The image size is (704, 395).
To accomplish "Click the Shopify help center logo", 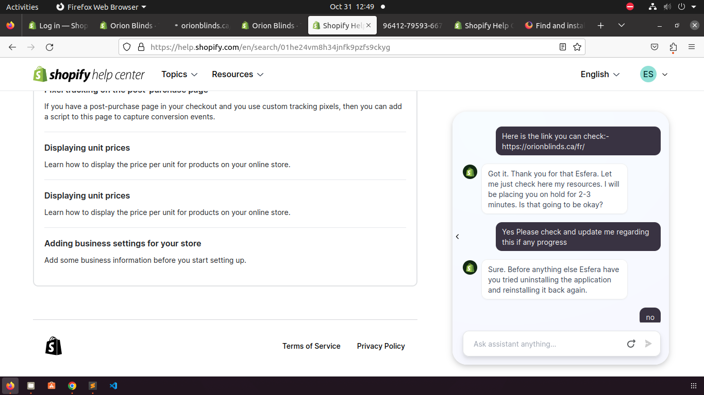I will (x=89, y=75).
